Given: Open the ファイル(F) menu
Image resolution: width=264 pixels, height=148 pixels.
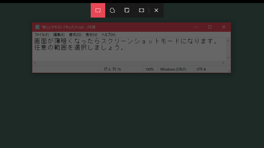Looking at the screenshot, I should [42, 35].
